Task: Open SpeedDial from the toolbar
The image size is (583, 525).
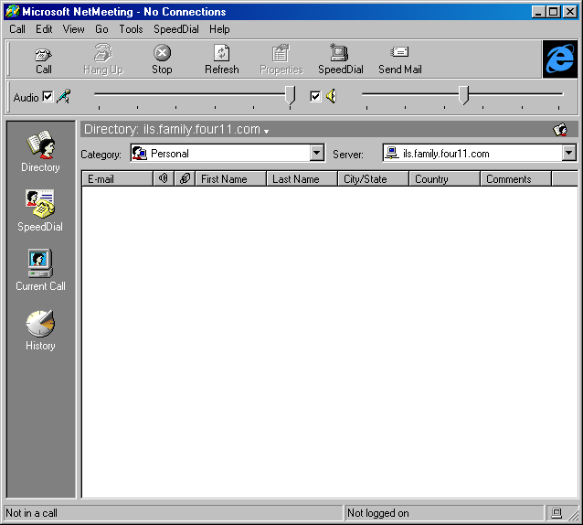Action: coord(340,59)
